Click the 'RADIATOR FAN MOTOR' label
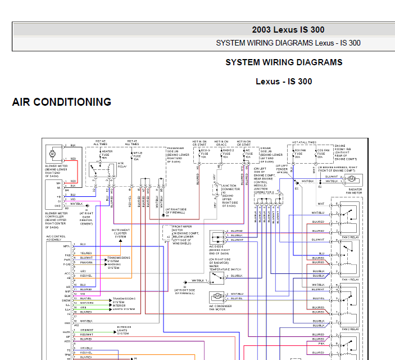 tap(354, 191)
